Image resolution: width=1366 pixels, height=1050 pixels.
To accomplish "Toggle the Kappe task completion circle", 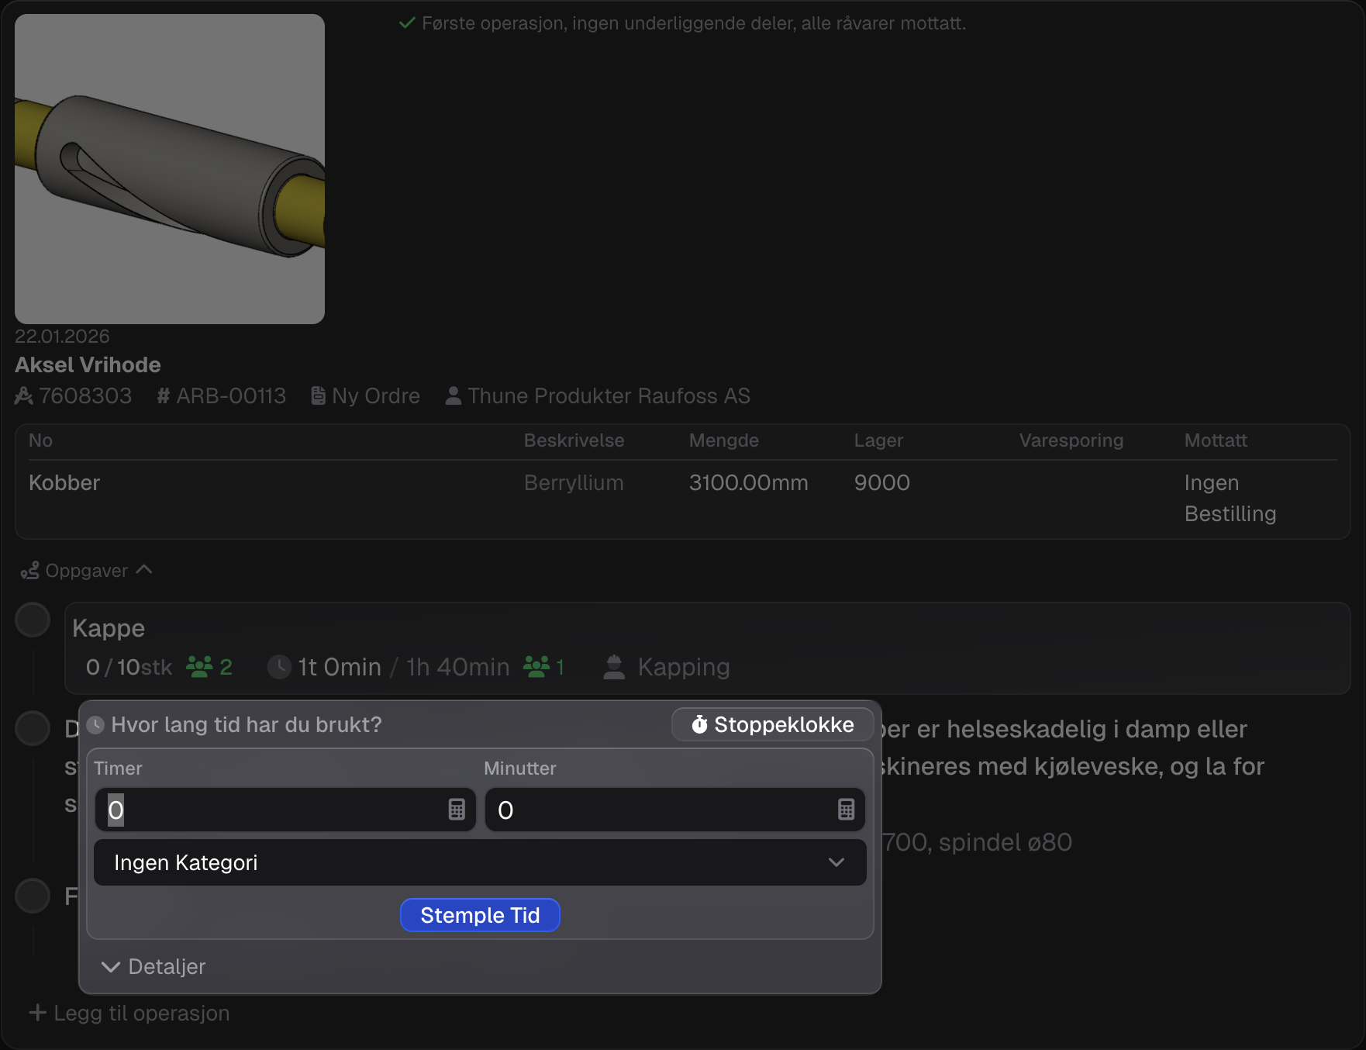I will tap(33, 620).
